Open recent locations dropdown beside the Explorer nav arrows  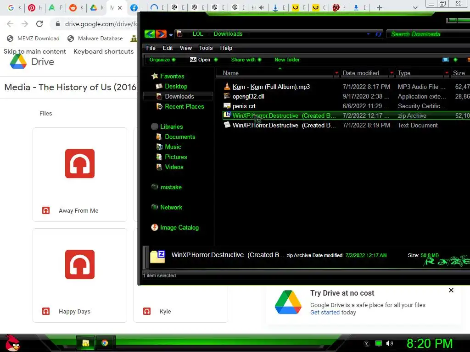click(x=171, y=35)
